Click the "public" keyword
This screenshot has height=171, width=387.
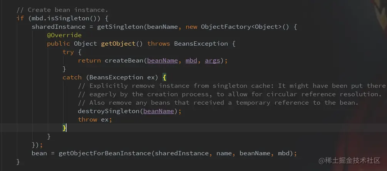tap(59, 44)
